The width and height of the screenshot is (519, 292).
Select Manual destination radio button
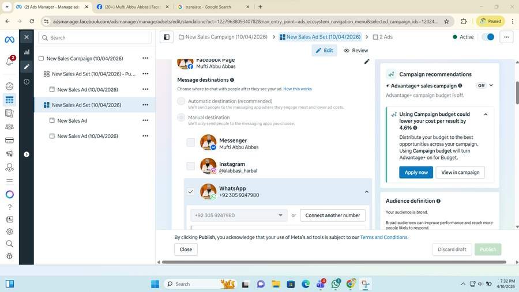coord(181,117)
